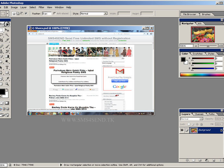224x168 pixels.
Task: Open the Opacity slider arrow in Layers
Action: [223, 119]
